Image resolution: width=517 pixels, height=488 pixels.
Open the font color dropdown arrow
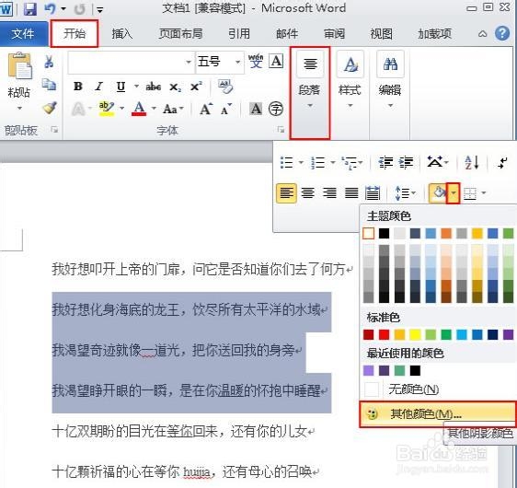click(154, 109)
